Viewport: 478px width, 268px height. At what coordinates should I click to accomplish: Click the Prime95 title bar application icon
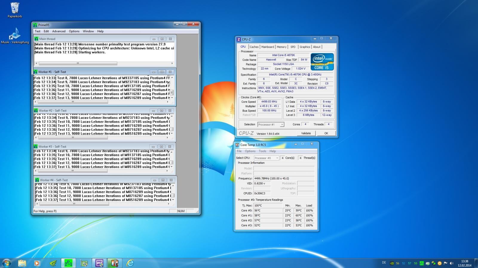(x=35, y=25)
